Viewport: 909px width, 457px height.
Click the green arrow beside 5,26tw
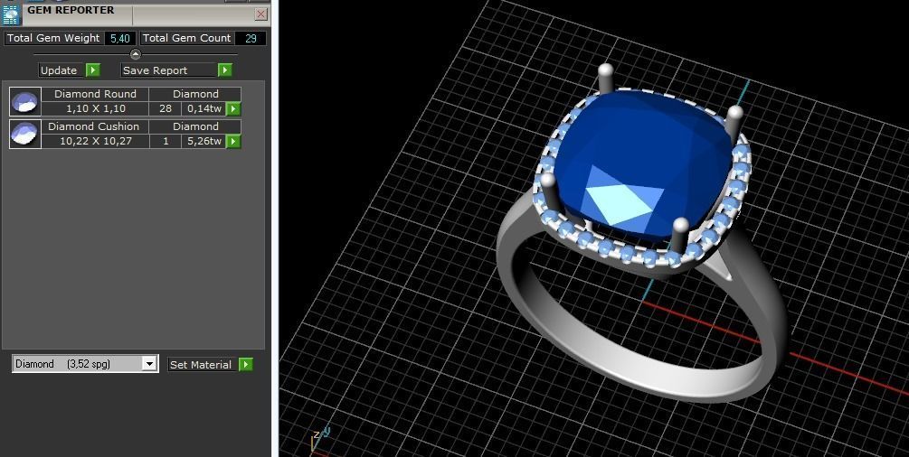(233, 141)
